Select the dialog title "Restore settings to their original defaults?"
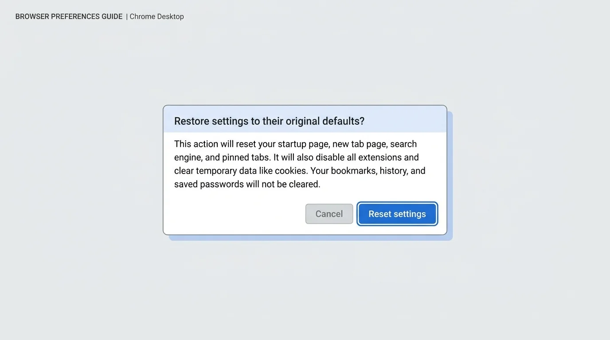Viewport: 610px width, 340px height. pyautogui.click(x=269, y=121)
